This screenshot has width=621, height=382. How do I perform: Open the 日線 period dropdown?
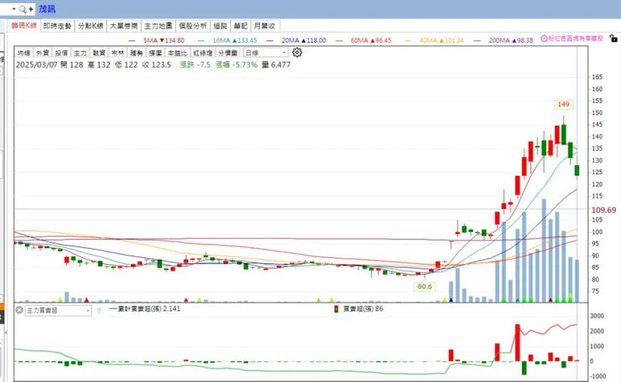click(265, 53)
